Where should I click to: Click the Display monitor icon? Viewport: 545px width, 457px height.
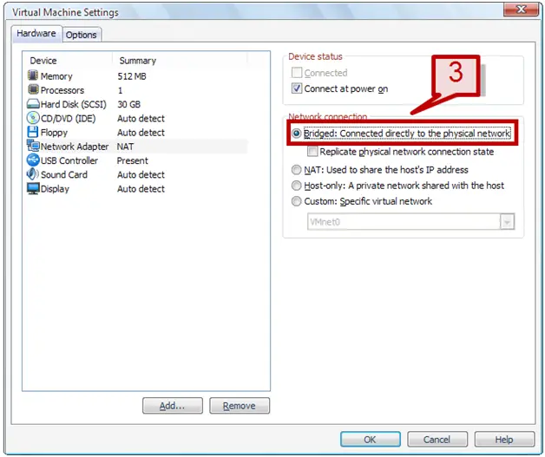33,188
